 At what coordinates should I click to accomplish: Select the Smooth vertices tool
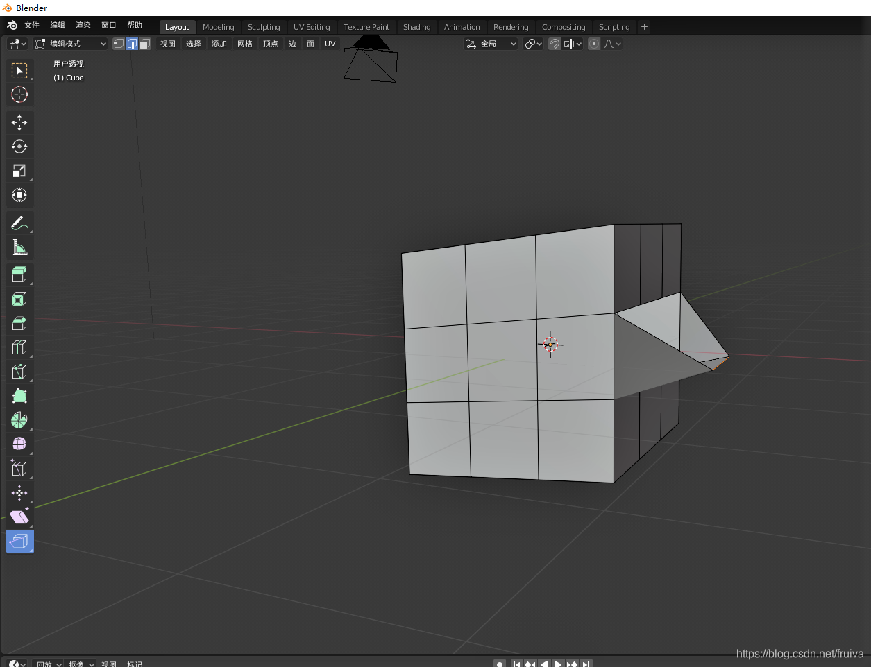19,444
